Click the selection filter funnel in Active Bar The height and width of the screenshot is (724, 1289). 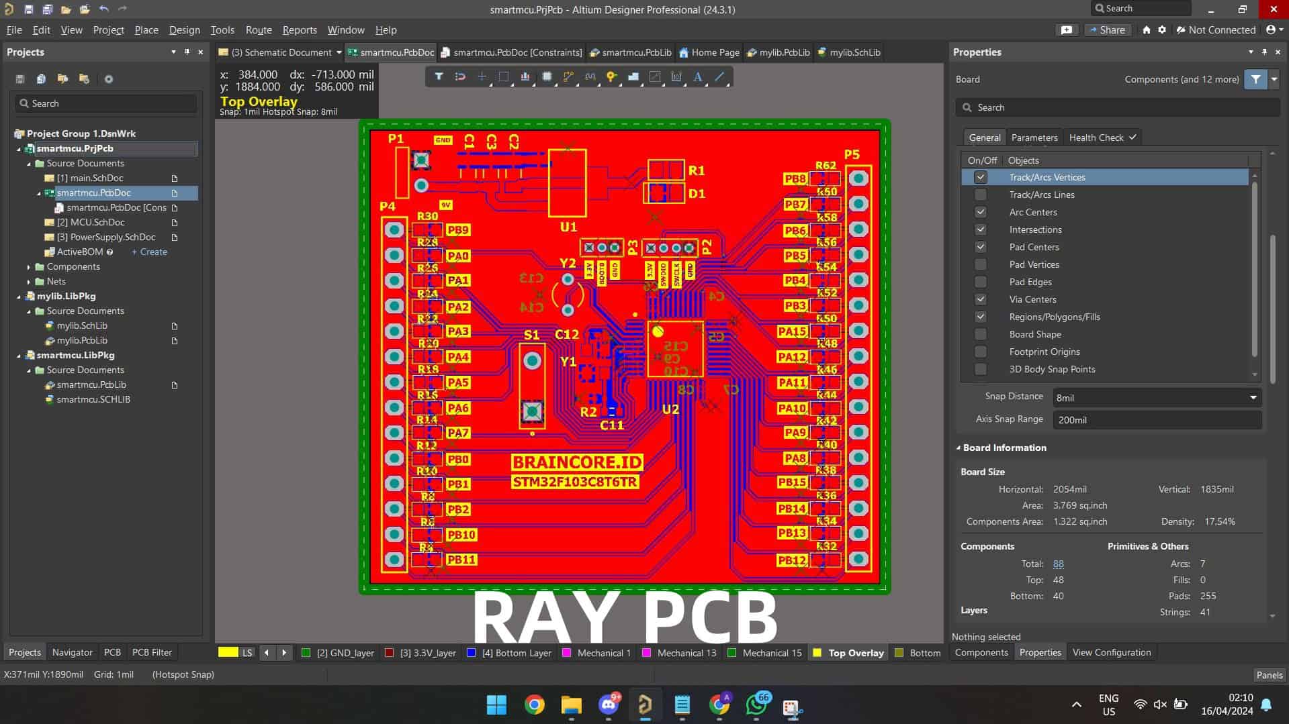click(x=439, y=76)
